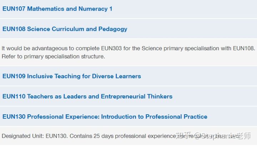
Task: Select the EUN303 code in the science note
Action: coord(111,48)
